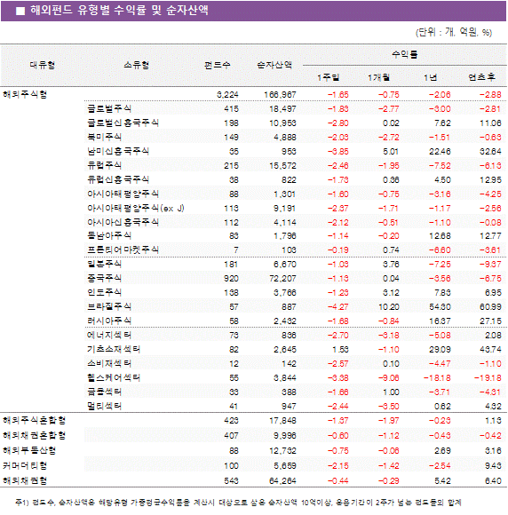Click net assets '15,572' in 유럽주식 row
This screenshot has height=515, width=508.
pyautogui.click(x=282, y=165)
